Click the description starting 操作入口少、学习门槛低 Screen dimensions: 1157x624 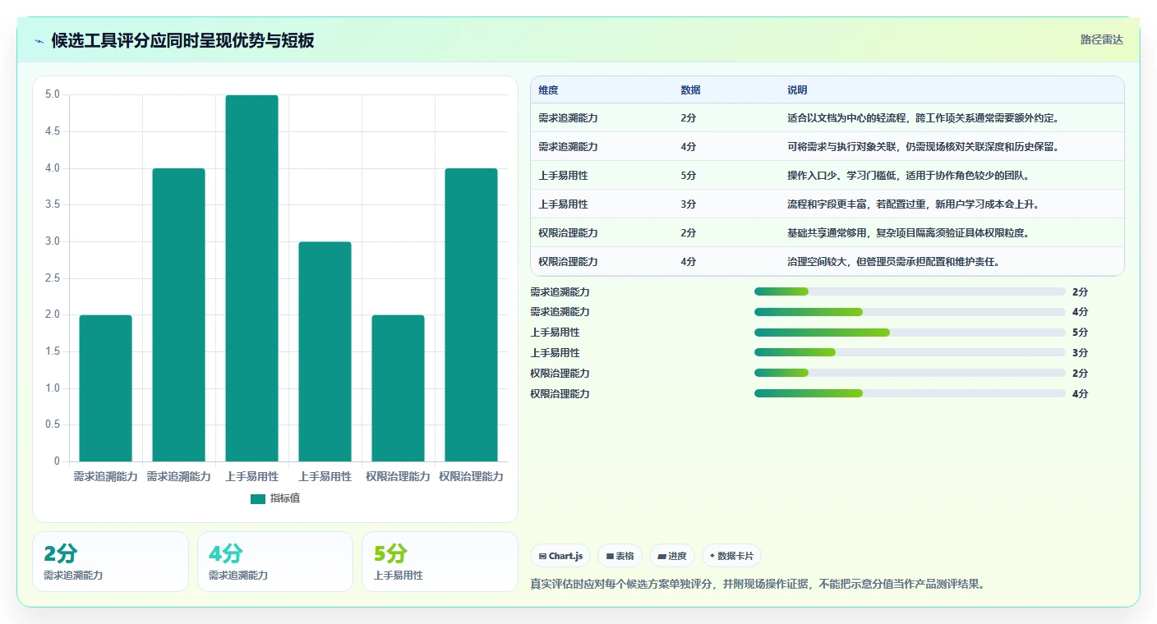coord(908,176)
